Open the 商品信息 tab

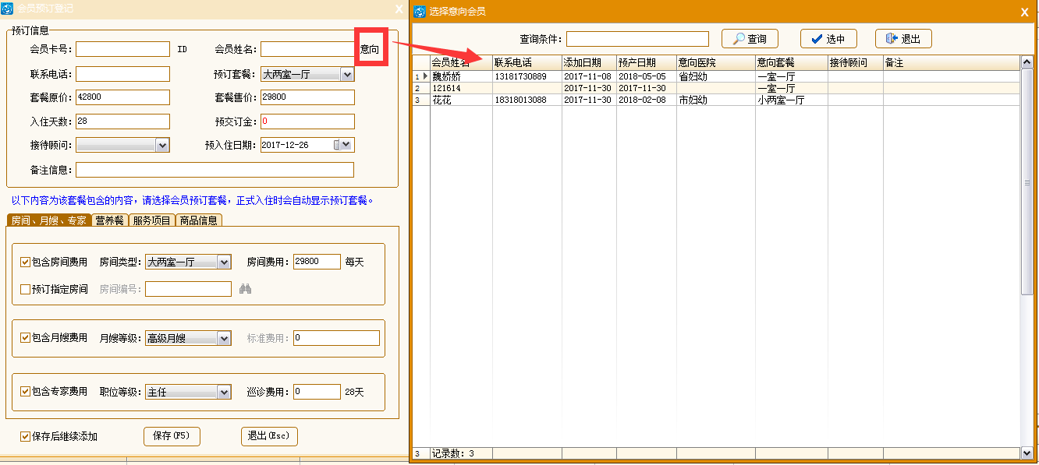point(198,220)
